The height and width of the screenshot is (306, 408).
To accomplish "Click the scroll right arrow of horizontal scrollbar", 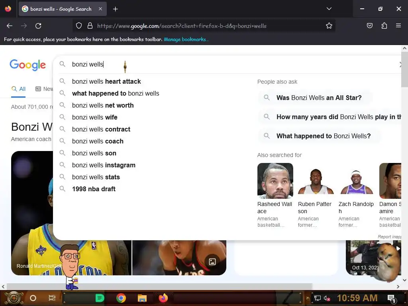I will click(x=398, y=286).
